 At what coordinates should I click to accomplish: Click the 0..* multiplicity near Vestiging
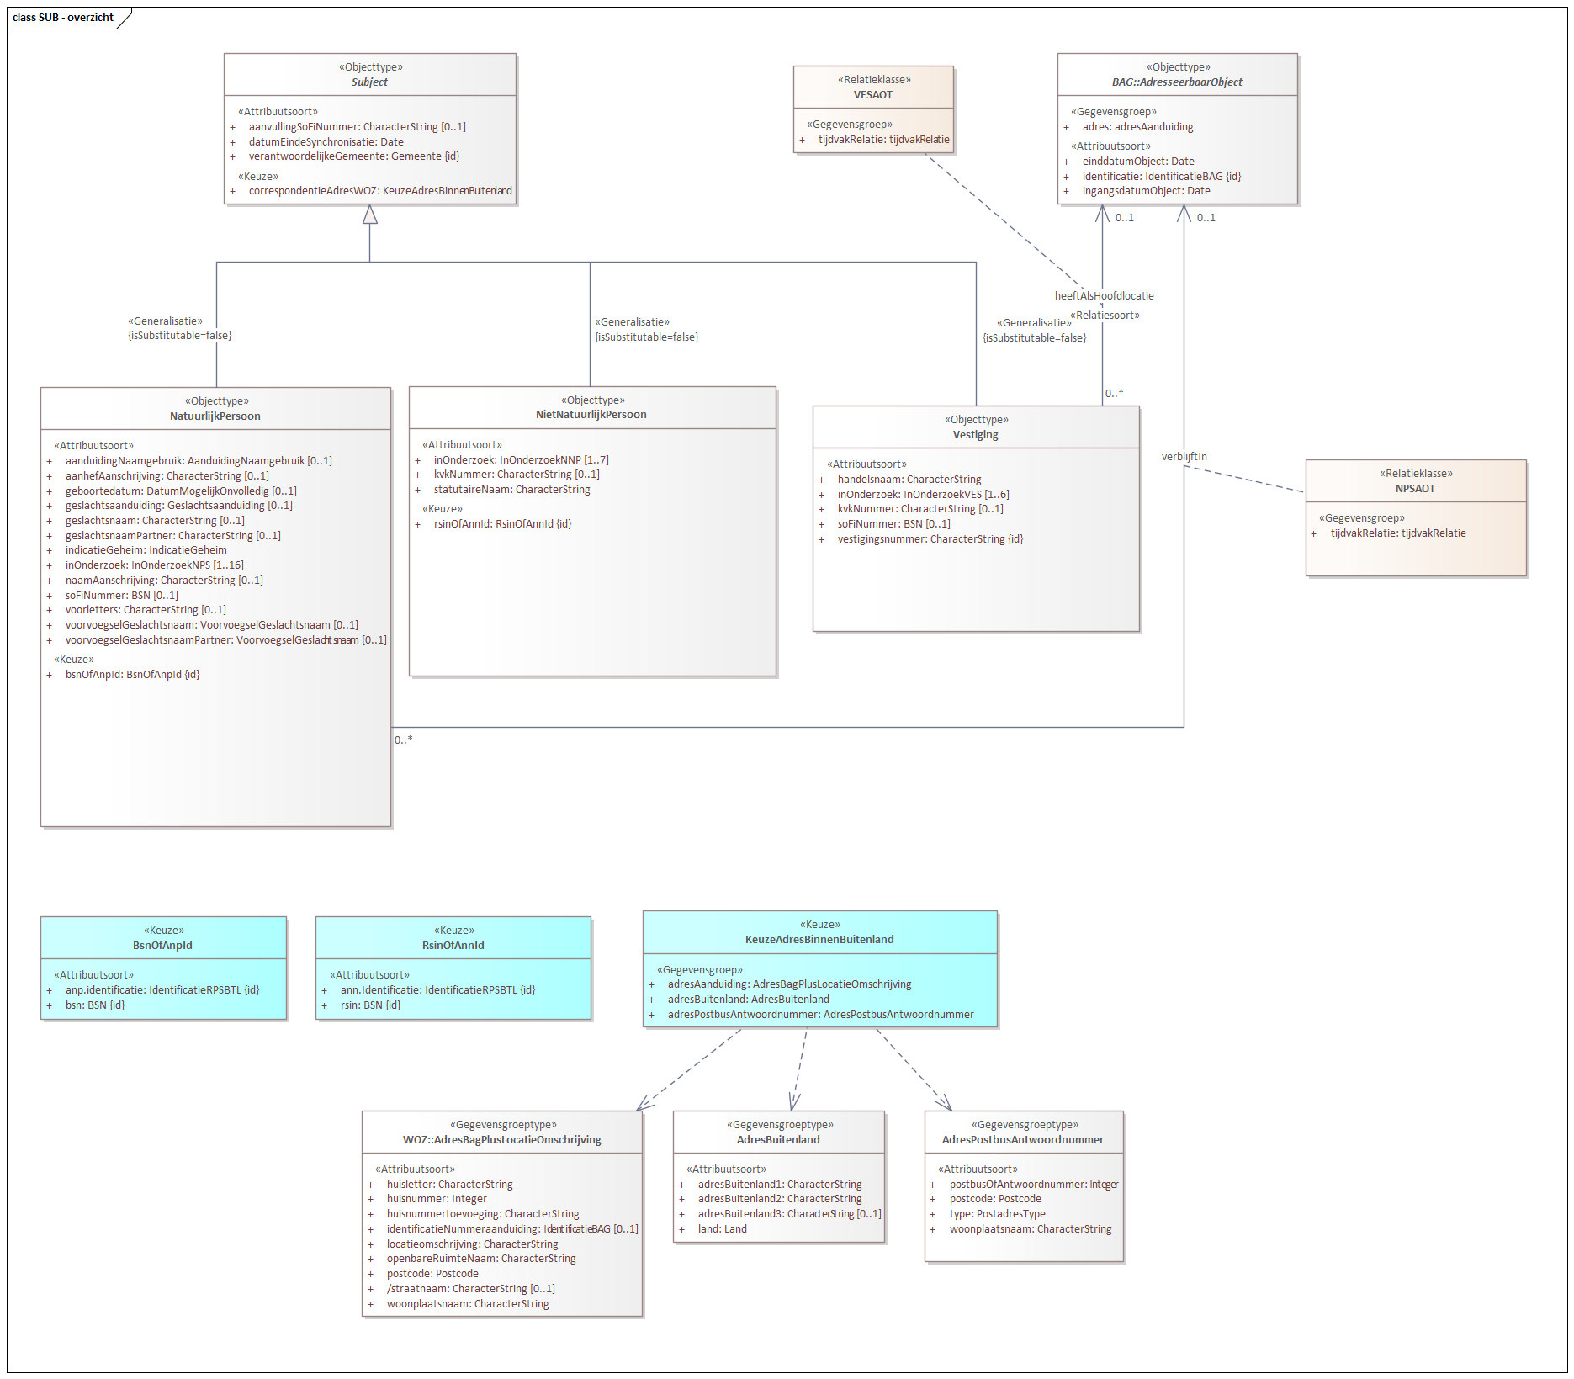click(x=1114, y=392)
